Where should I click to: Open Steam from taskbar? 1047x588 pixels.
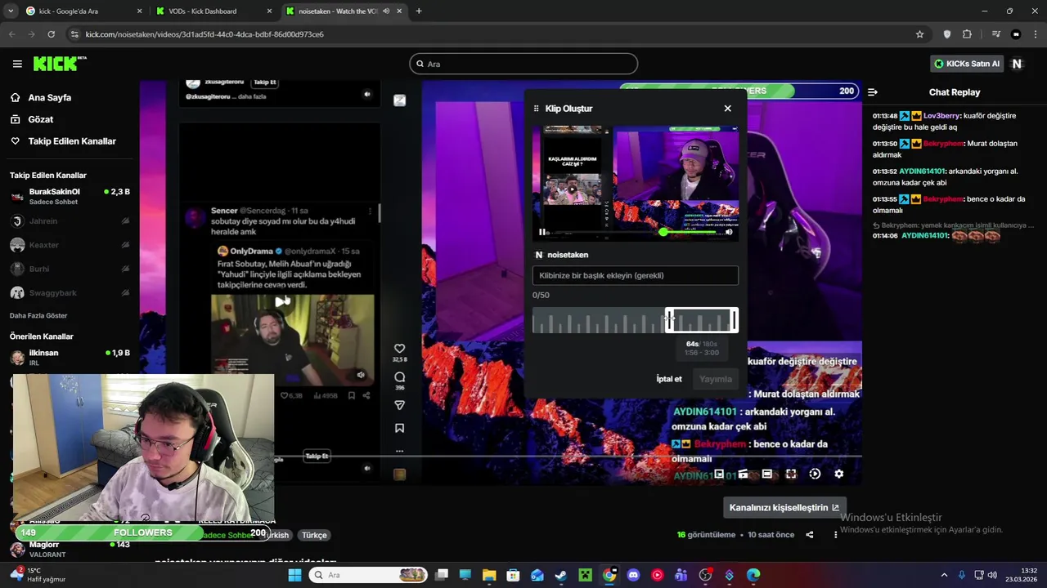[560, 575]
